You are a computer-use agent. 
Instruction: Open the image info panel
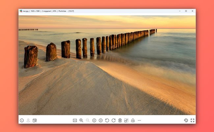[x=22, y=120]
